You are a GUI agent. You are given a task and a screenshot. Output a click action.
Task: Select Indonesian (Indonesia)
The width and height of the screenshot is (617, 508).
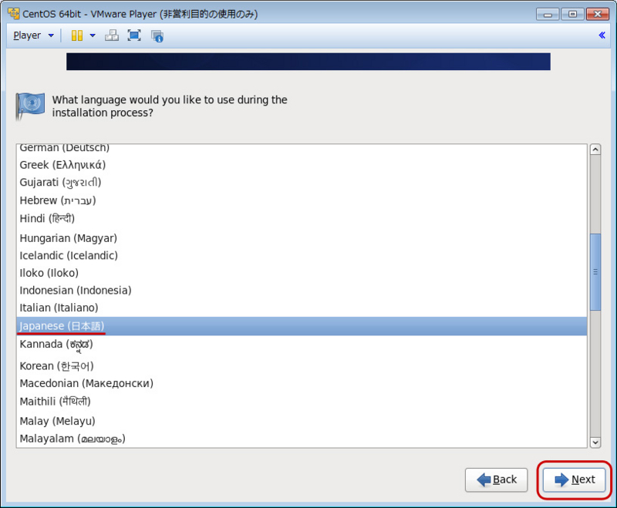pos(302,290)
